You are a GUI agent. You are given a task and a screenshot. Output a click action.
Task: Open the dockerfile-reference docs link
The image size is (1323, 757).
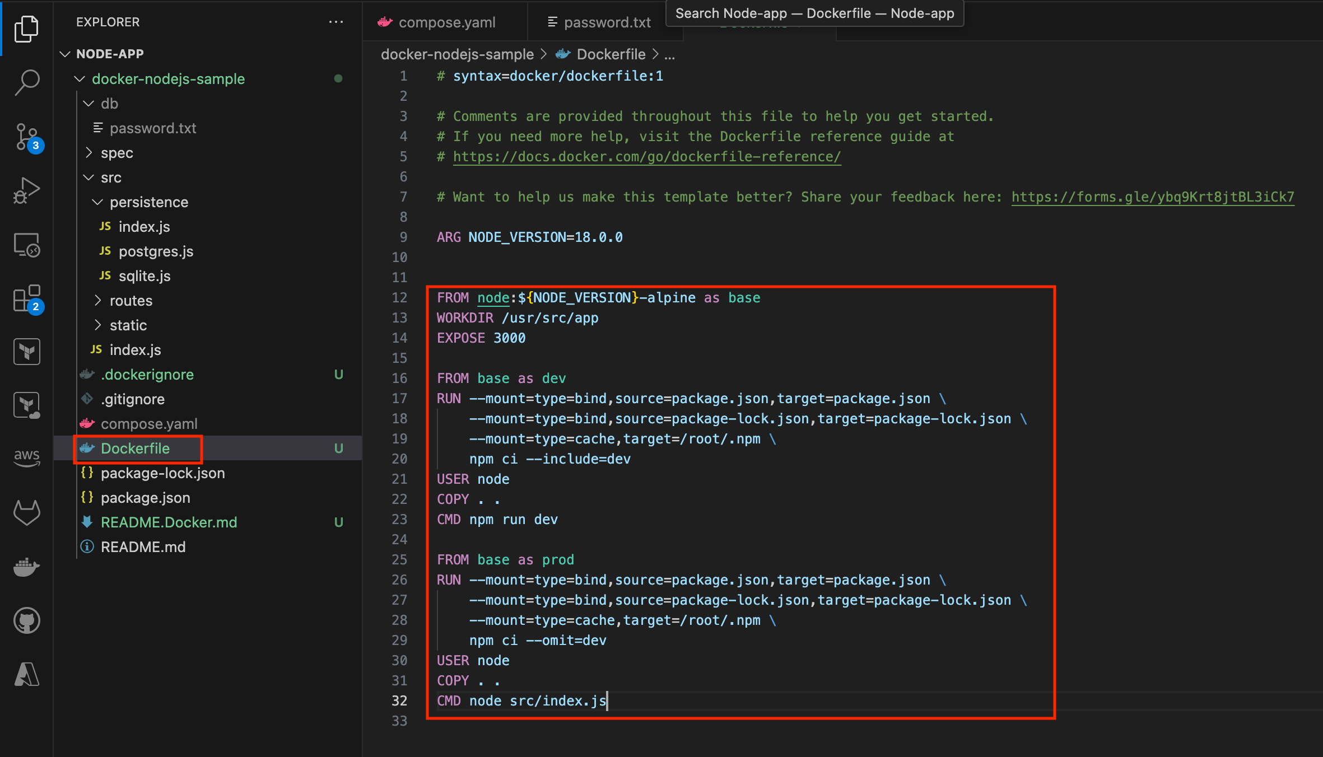pos(647,157)
